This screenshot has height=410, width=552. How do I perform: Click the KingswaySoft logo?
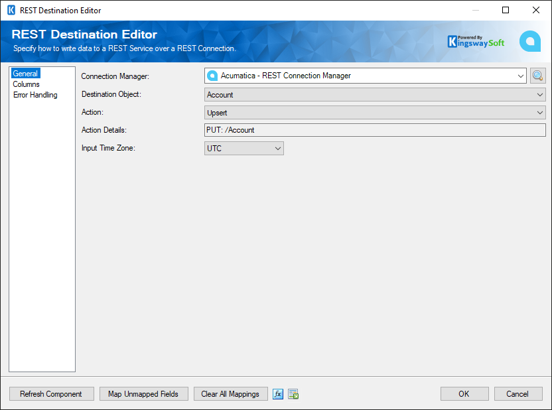[476, 42]
